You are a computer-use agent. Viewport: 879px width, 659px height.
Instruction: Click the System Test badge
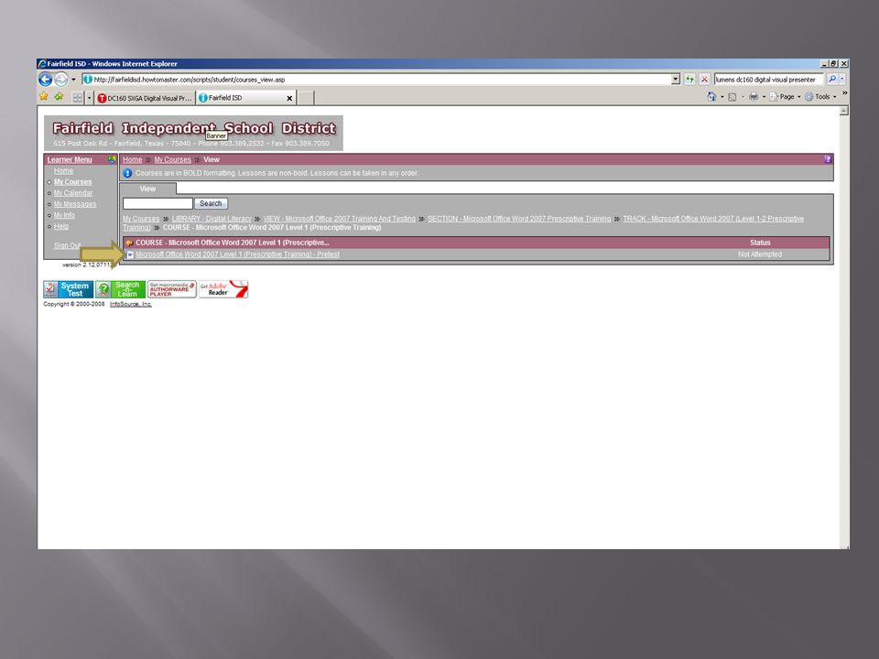tap(69, 289)
